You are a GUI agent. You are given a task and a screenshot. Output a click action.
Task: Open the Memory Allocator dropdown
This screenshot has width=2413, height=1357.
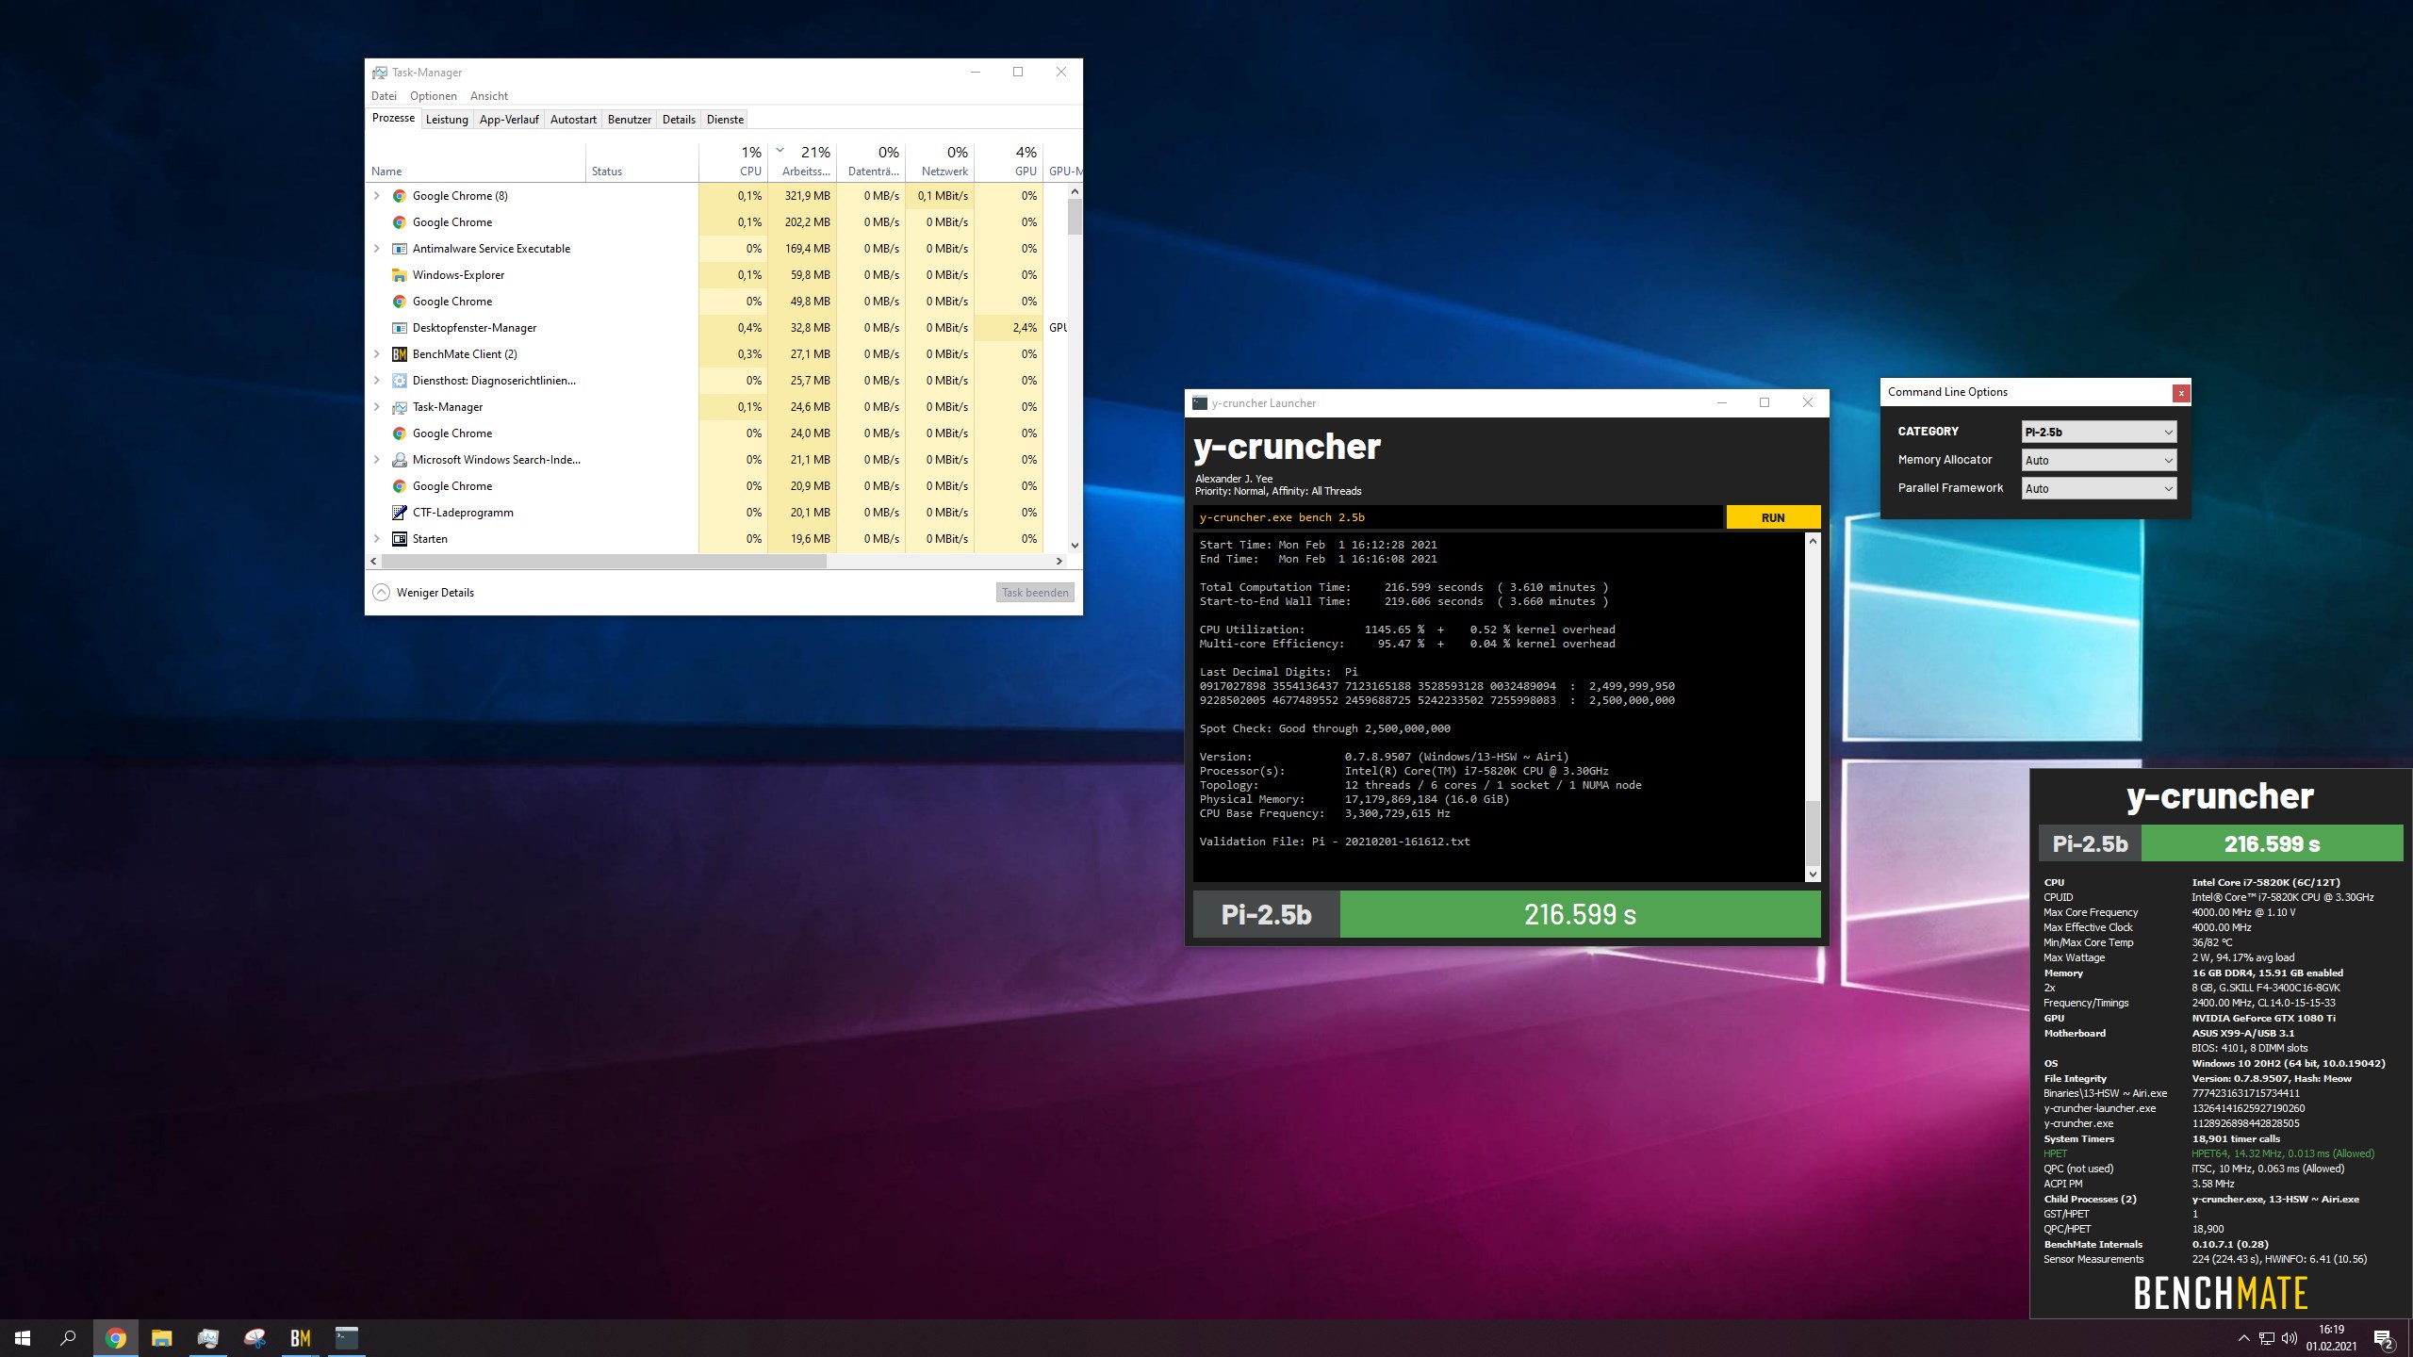tap(2099, 461)
